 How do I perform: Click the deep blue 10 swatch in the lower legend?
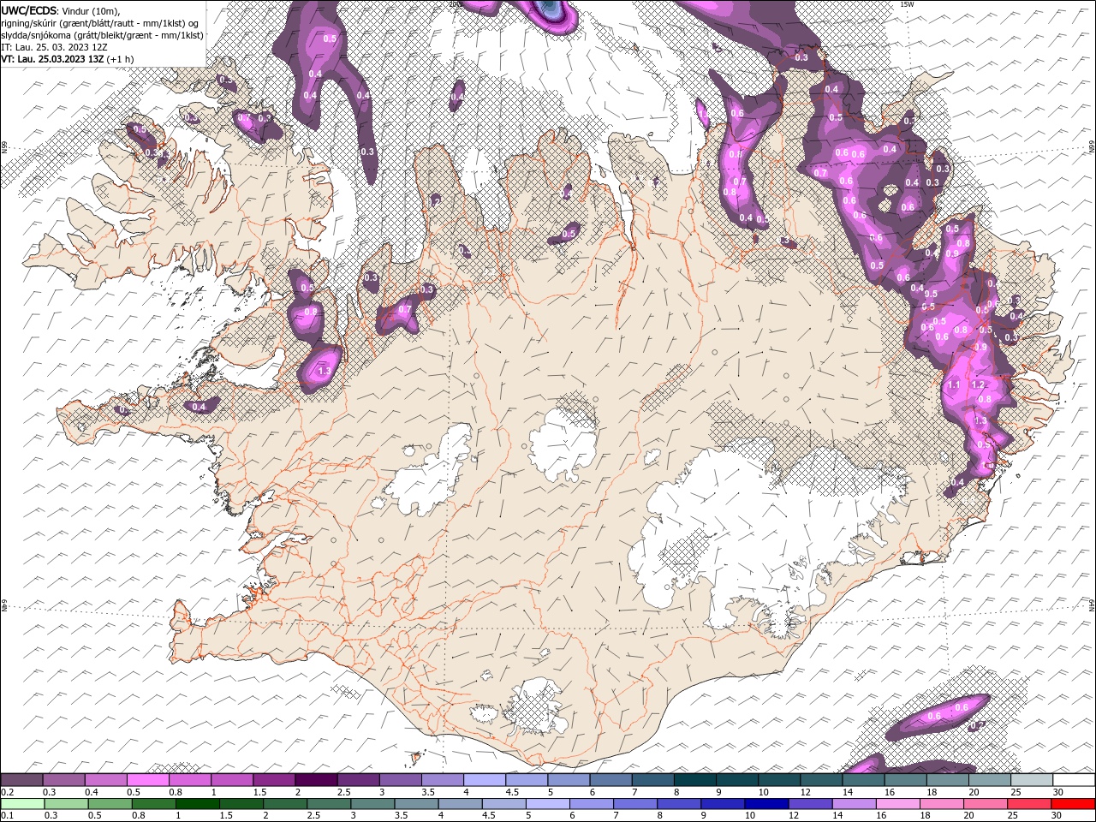coord(765,804)
